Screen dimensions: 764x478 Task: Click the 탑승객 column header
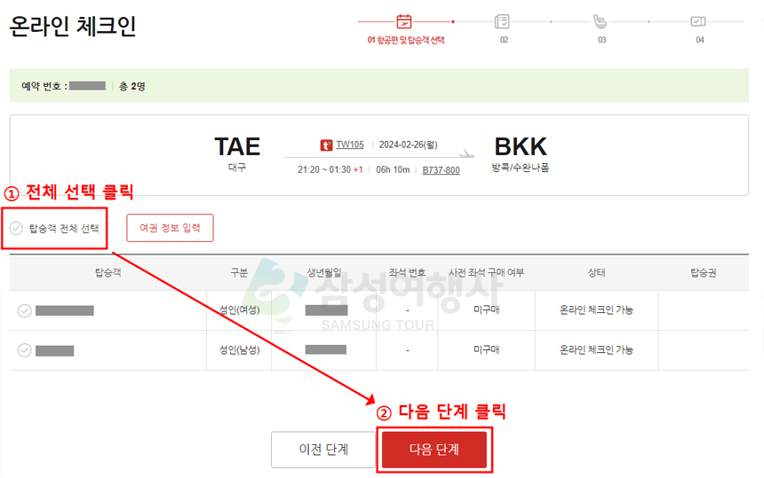point(107,273)
